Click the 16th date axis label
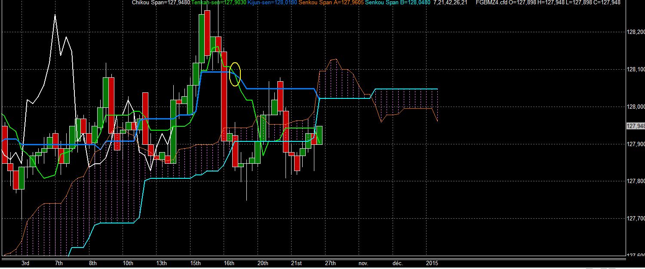Screen dimensions: 645x269 [x=229, y=263]
